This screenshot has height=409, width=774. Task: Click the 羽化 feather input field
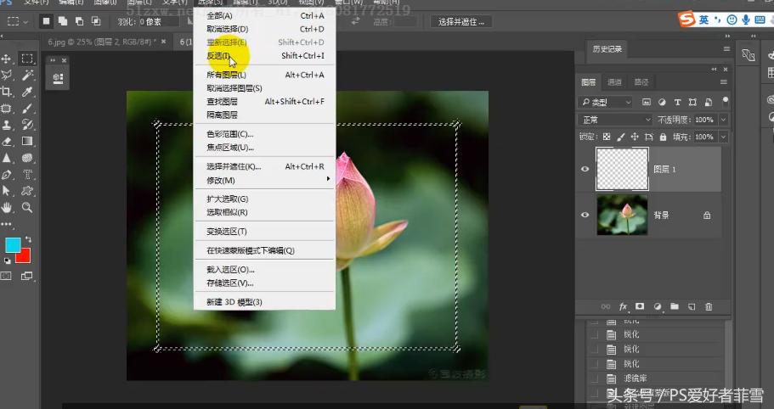(159, 22)
